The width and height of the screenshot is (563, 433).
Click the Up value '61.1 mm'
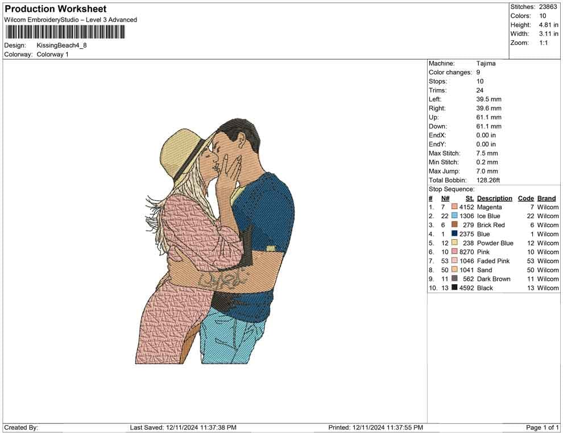pos(489,117)
